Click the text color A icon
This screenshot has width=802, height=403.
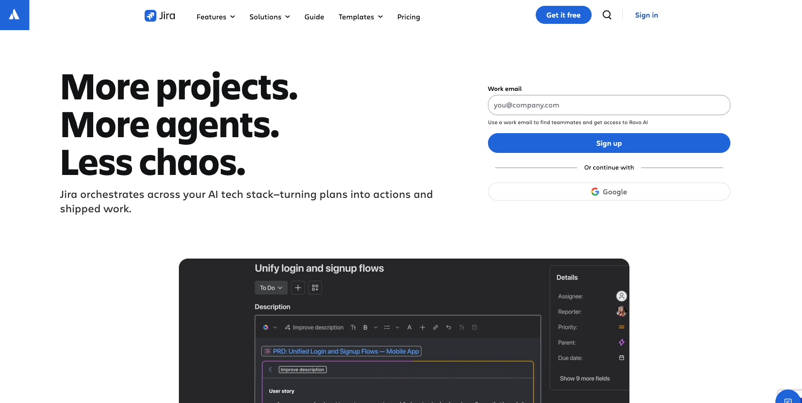410,327
